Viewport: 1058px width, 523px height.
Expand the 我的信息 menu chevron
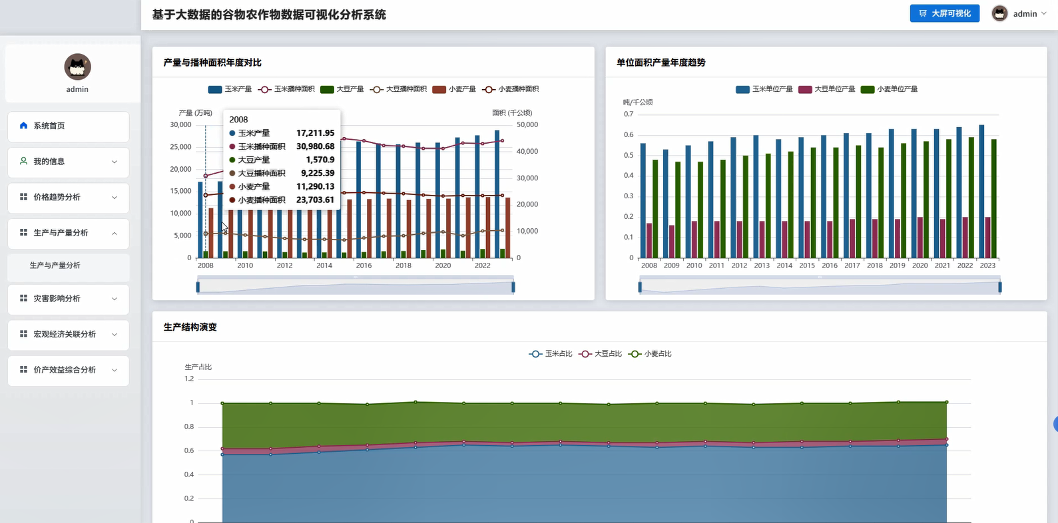pyautogui.click(x=115, y=162)
